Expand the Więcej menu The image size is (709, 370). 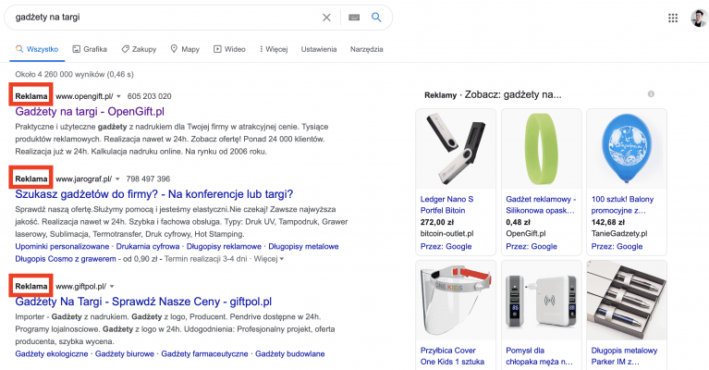(x=275, y=48)
